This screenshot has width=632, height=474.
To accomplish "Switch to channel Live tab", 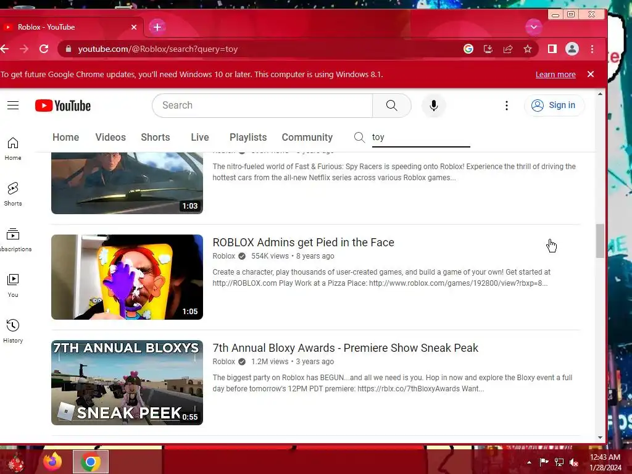I will 200,137.
